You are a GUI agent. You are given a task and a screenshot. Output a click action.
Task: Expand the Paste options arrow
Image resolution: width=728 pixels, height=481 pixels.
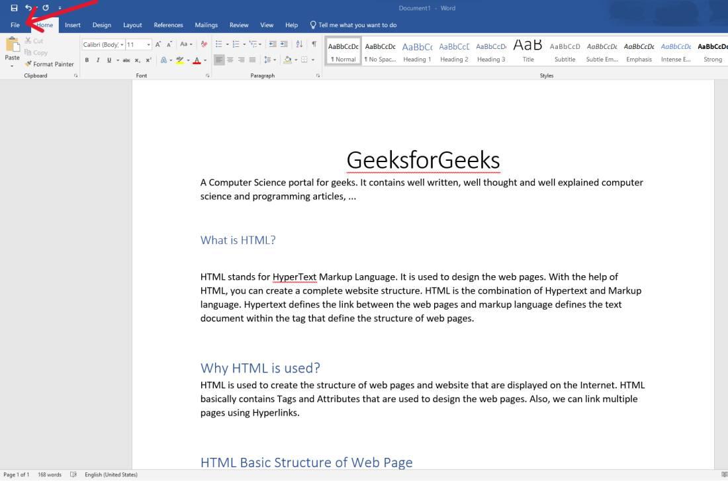point(12,66)
